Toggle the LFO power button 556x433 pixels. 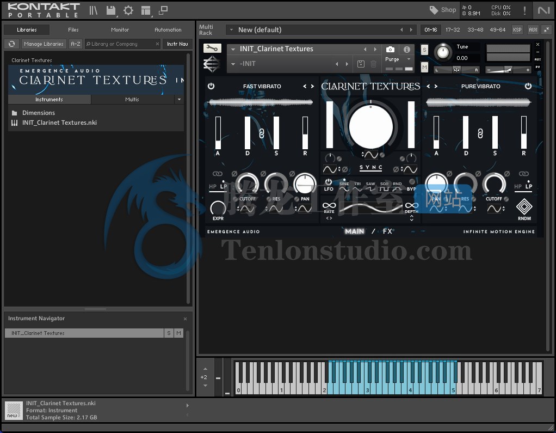coord(329,182)
